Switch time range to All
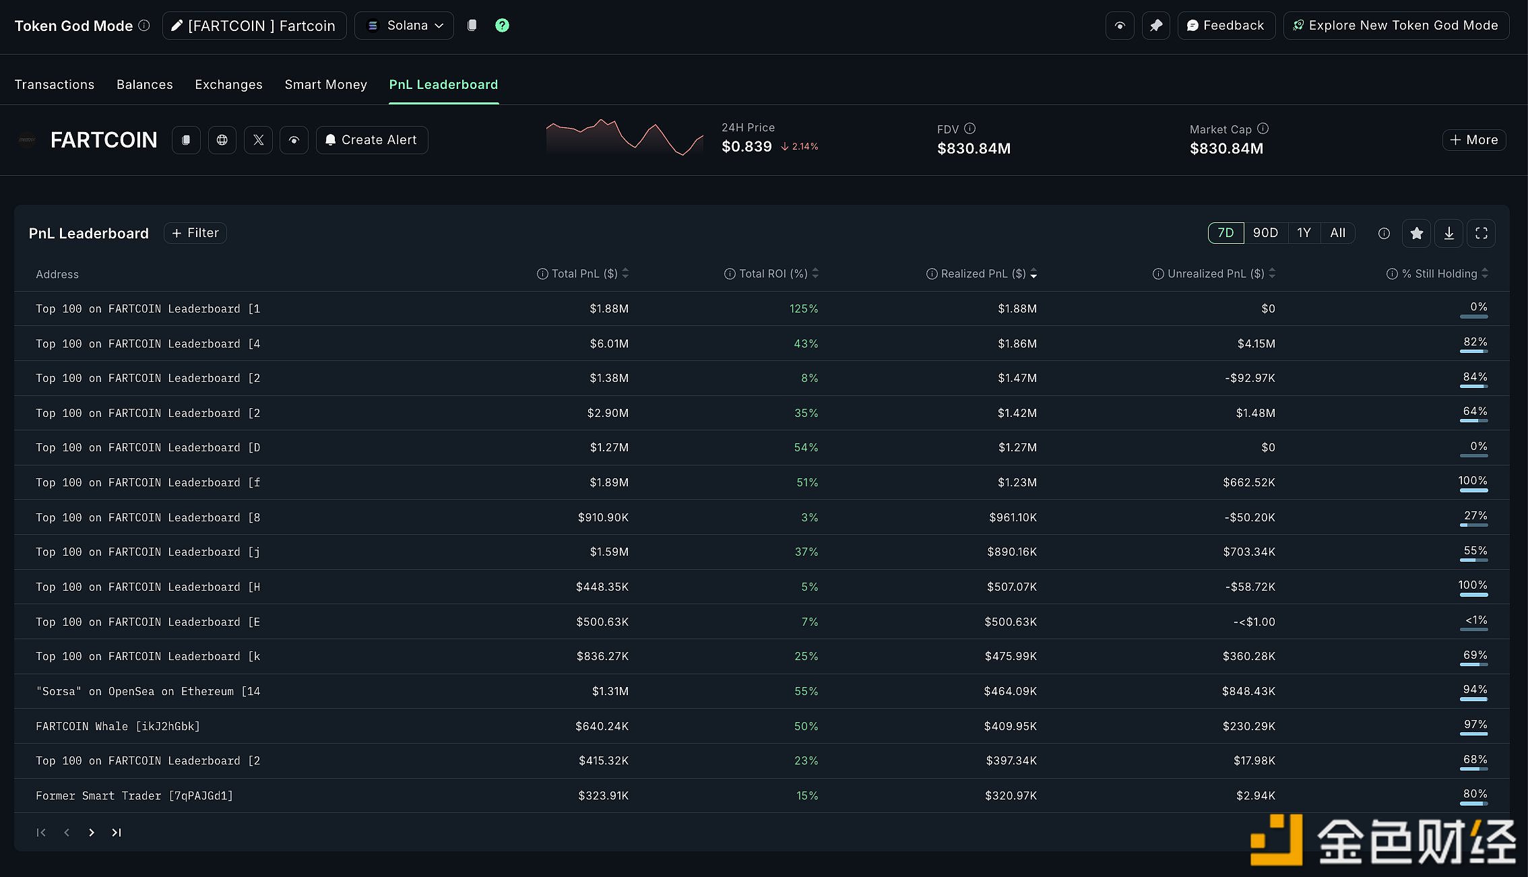 [1337, 233]
